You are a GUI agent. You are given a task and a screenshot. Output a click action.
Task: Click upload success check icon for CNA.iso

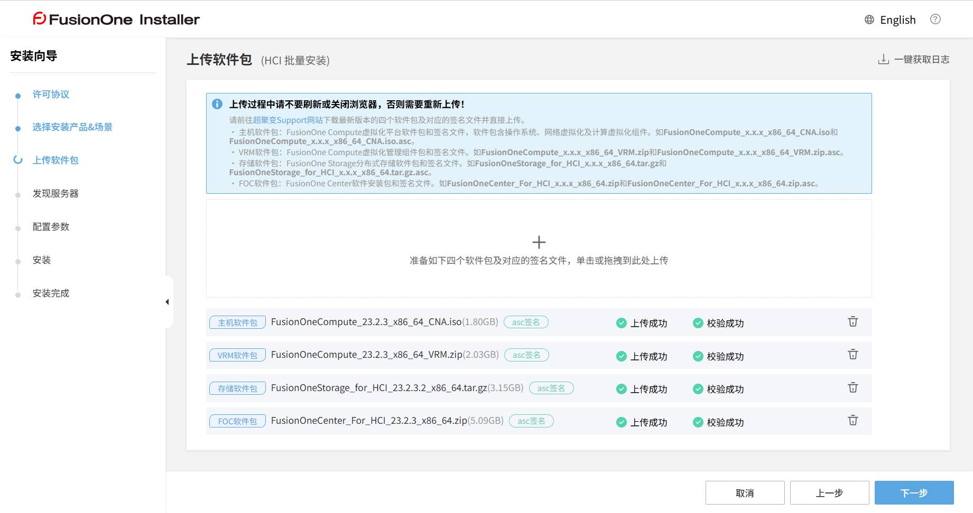click(x=622, y=323)
